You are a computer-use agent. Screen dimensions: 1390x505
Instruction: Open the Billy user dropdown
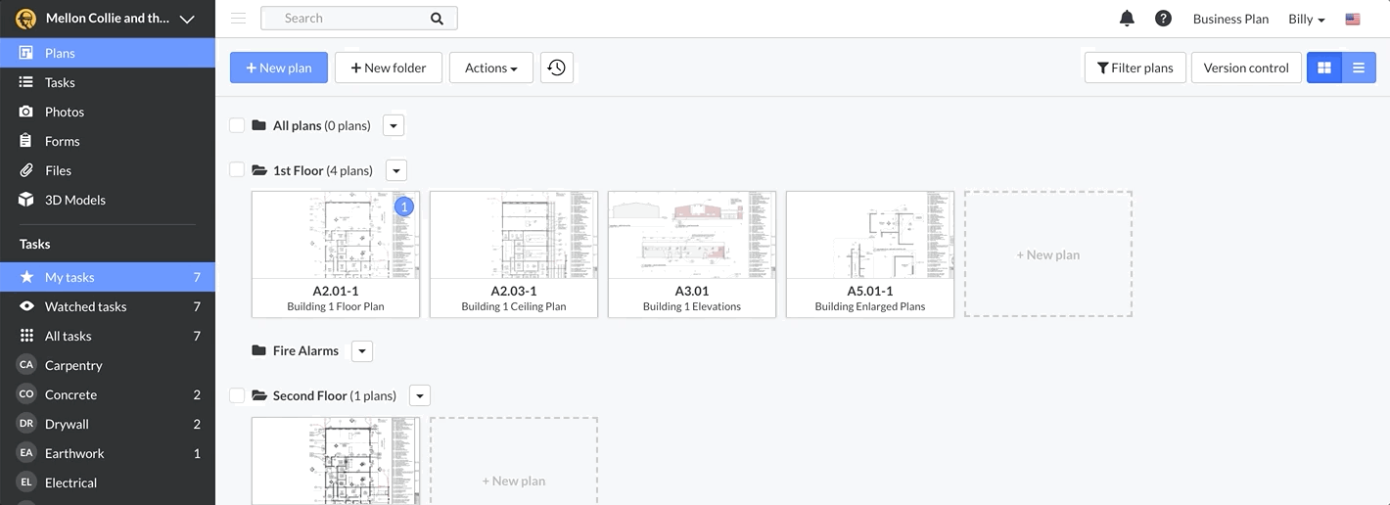click(1306, 19)
